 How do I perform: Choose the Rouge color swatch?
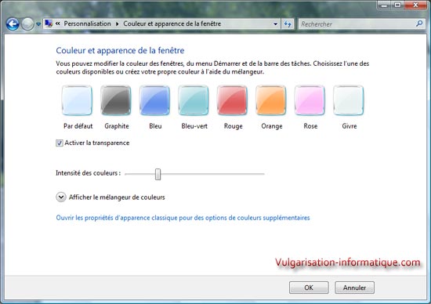[x=232, y=100]
